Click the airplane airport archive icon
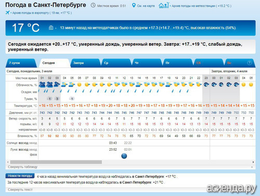This screenshot has height=196, width=260. point(7,13)
